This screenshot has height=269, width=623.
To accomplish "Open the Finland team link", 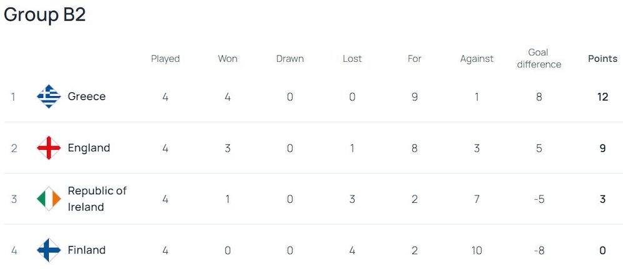I will [86, 250].
